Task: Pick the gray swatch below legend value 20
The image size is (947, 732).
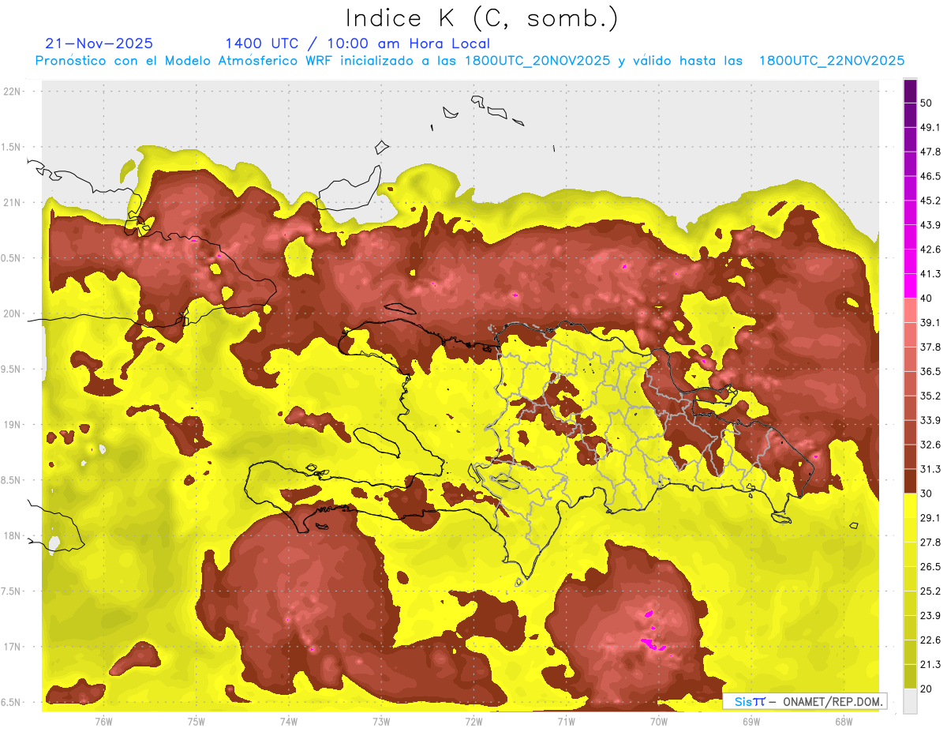Action: [910, 701]
